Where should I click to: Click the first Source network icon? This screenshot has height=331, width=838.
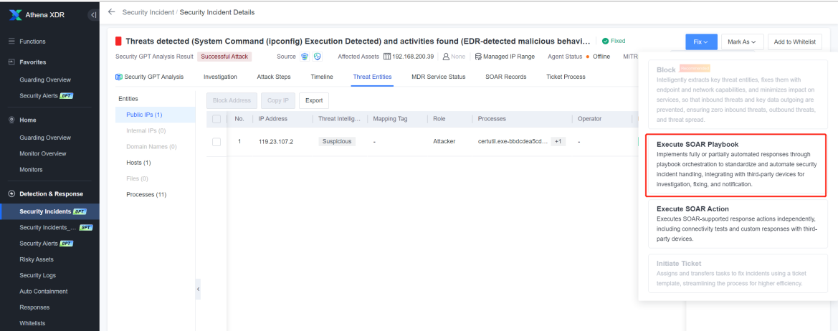point(305,57)
